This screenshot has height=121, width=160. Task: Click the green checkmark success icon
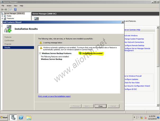pyautogui.click(x=80, y=53)
